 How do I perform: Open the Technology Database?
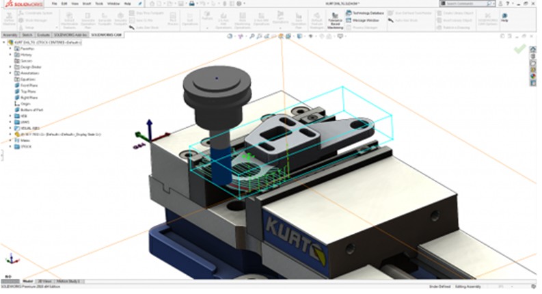(364, 13)
